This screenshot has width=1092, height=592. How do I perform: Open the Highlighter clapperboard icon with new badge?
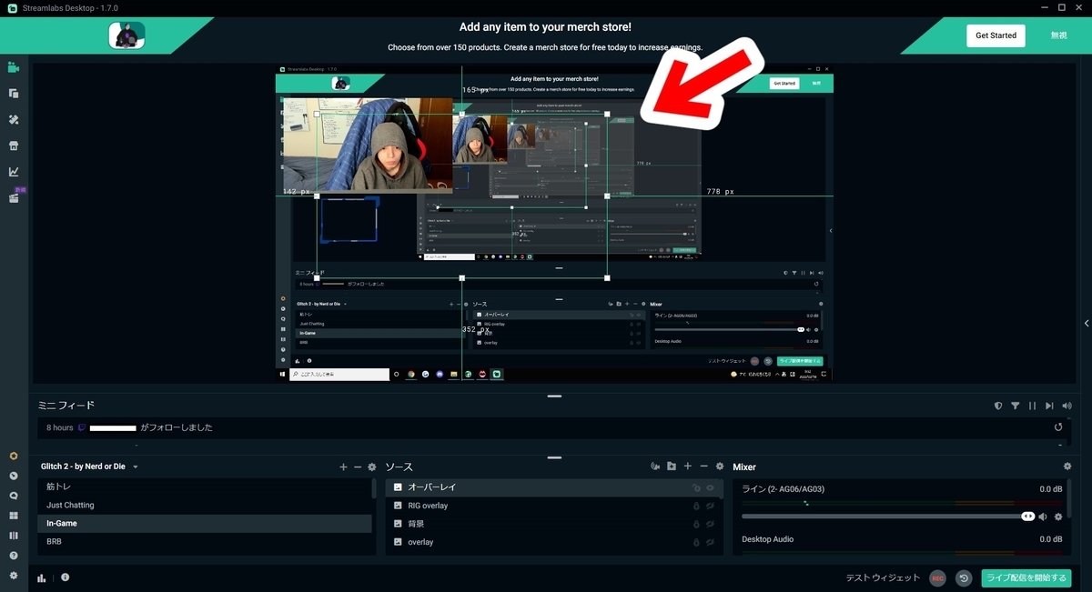(x=14, y=197)
